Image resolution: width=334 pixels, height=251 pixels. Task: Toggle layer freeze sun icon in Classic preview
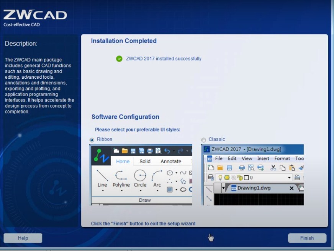[x=227, y=178]
